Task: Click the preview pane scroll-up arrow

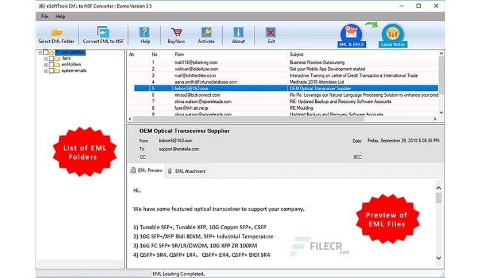Action: [x=439, y=188]
